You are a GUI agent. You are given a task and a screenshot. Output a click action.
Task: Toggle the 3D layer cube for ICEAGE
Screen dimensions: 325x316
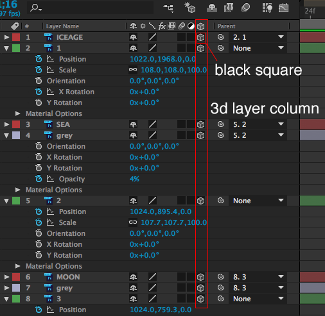(x=200, y=37)
